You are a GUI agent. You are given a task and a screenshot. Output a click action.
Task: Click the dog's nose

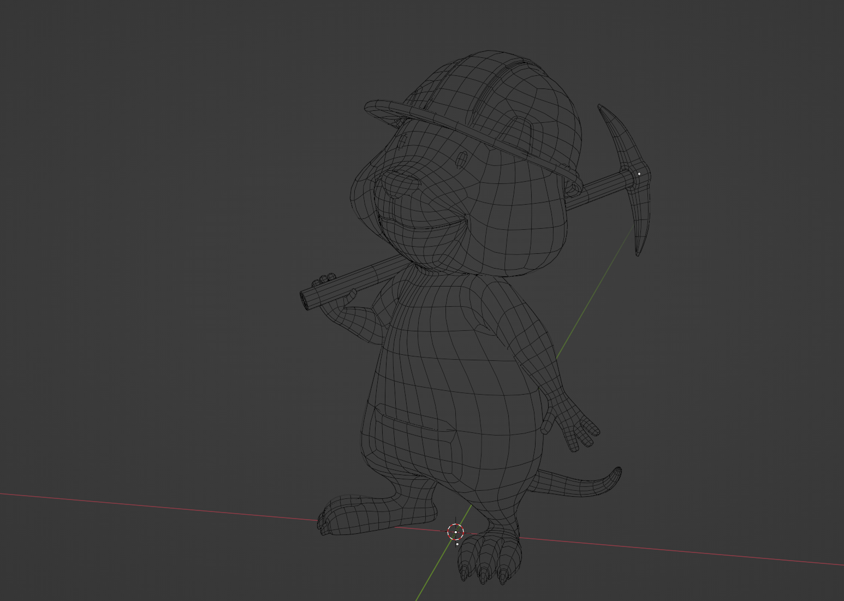tap(401, 180)
